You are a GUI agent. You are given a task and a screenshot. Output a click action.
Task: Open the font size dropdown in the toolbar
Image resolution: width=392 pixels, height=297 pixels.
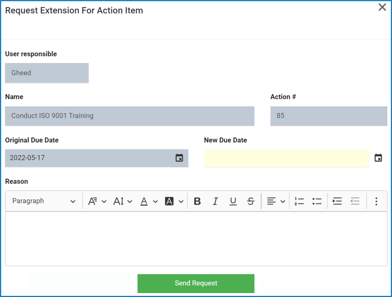pos(122,201)
